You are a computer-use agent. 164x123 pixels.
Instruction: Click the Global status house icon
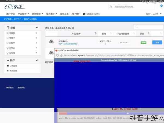click(x=84, y=14)
